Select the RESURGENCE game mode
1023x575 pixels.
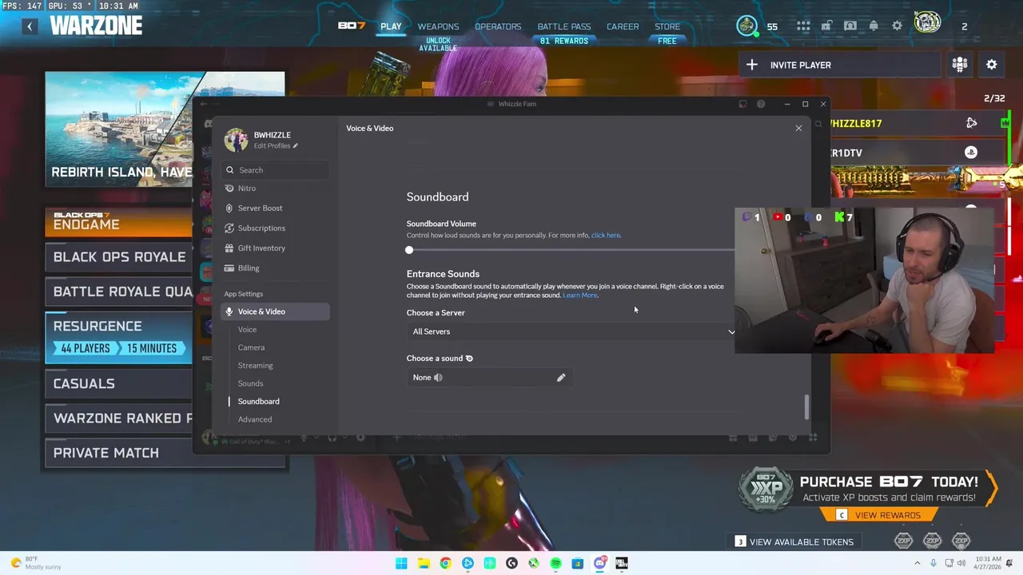point(118,337)
